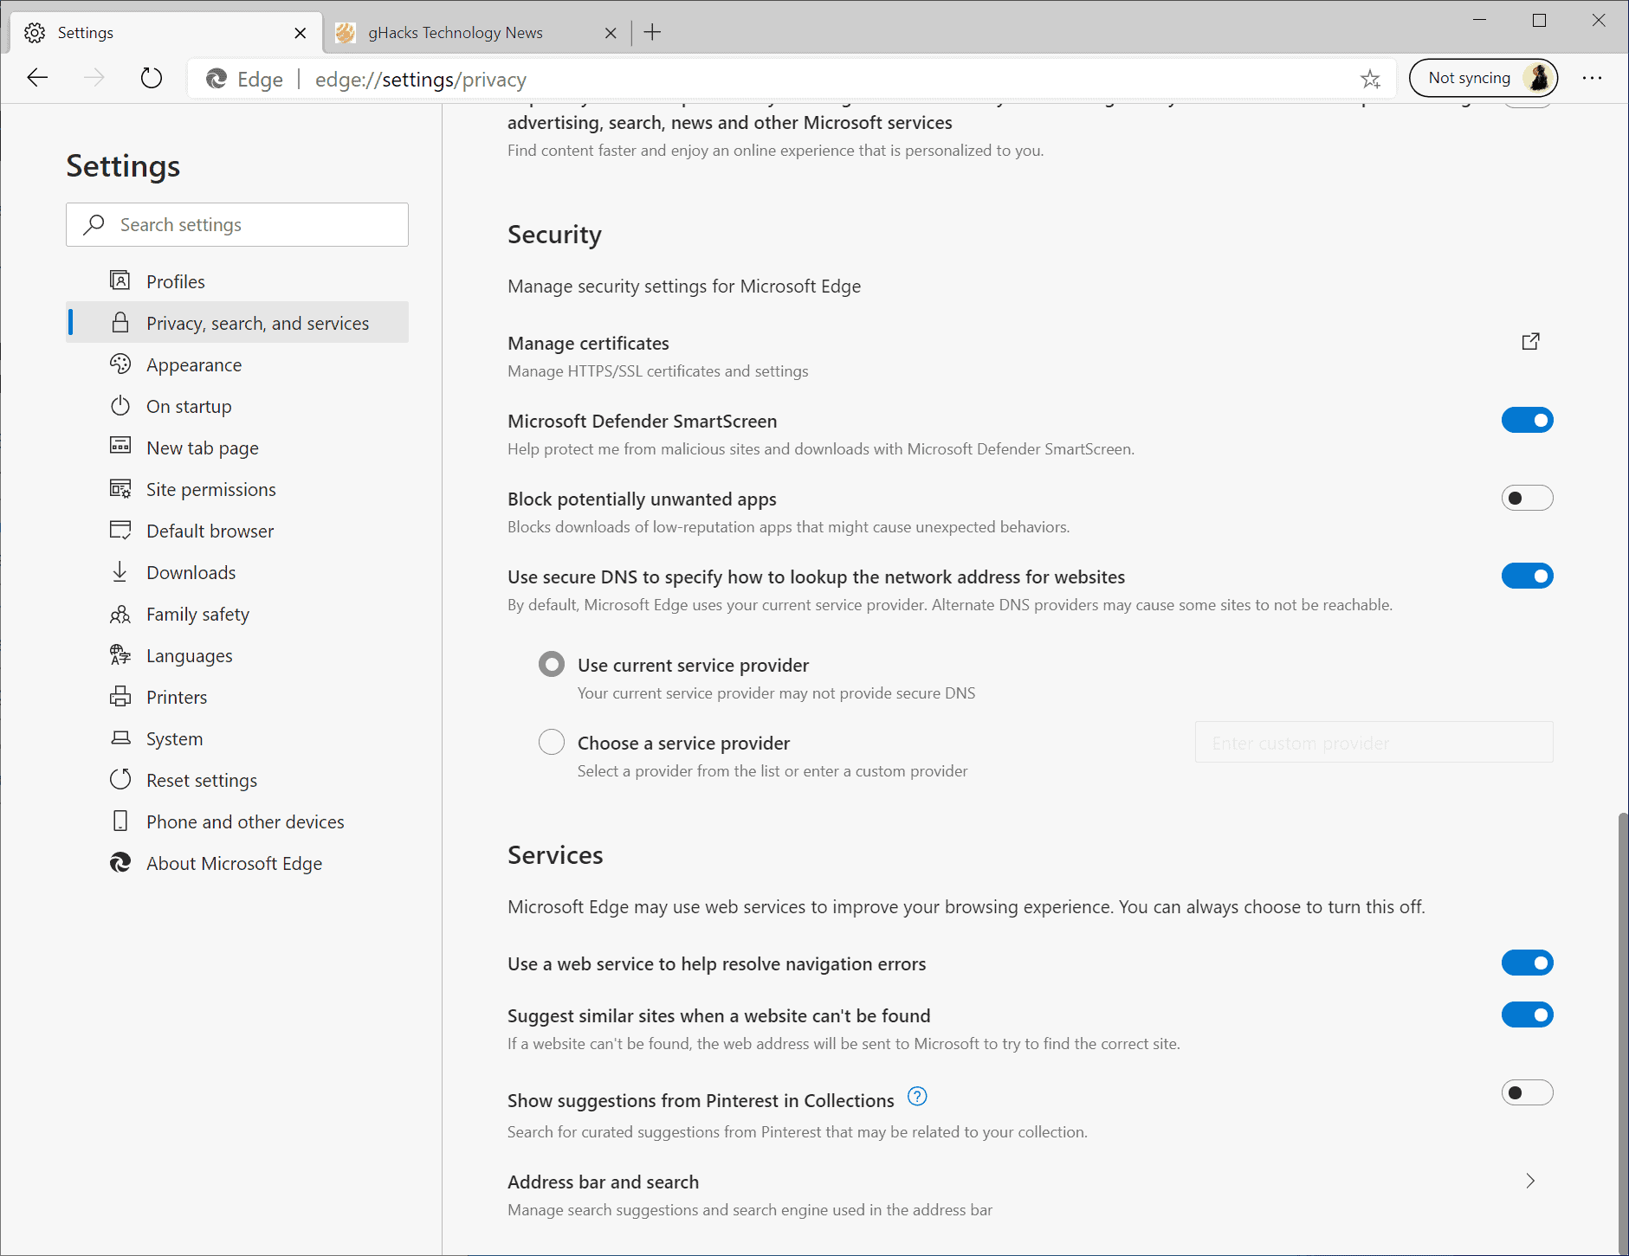Click the Reset settings icon
This screenshot has height=1256, width=1629.
120,779
